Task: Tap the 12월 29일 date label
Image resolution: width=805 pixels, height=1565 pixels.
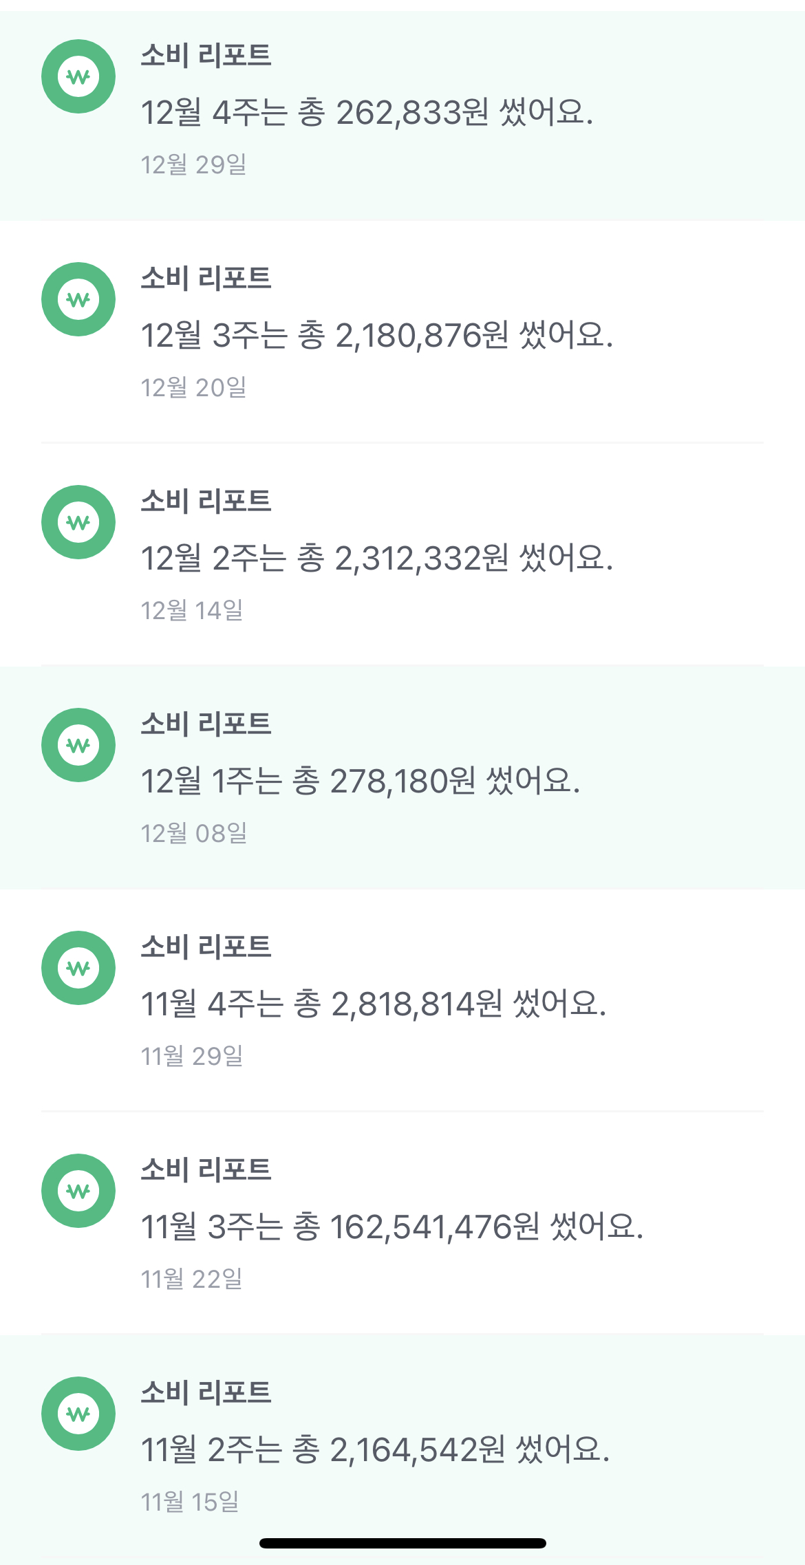Action: coord(193,165)
